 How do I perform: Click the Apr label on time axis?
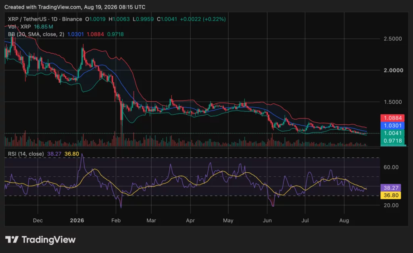190,220
